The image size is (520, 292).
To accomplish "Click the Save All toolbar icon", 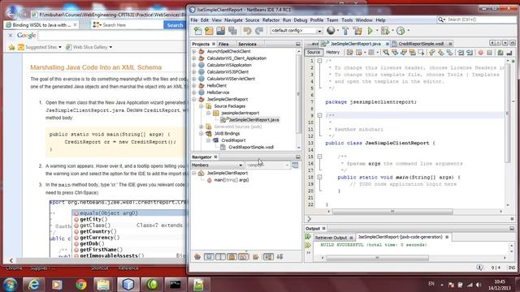I will [232, 31].
